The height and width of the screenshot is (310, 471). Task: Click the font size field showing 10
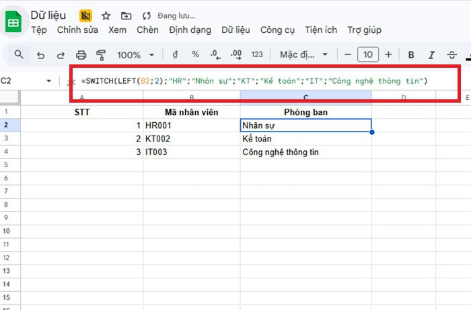(x=367, y=55)
